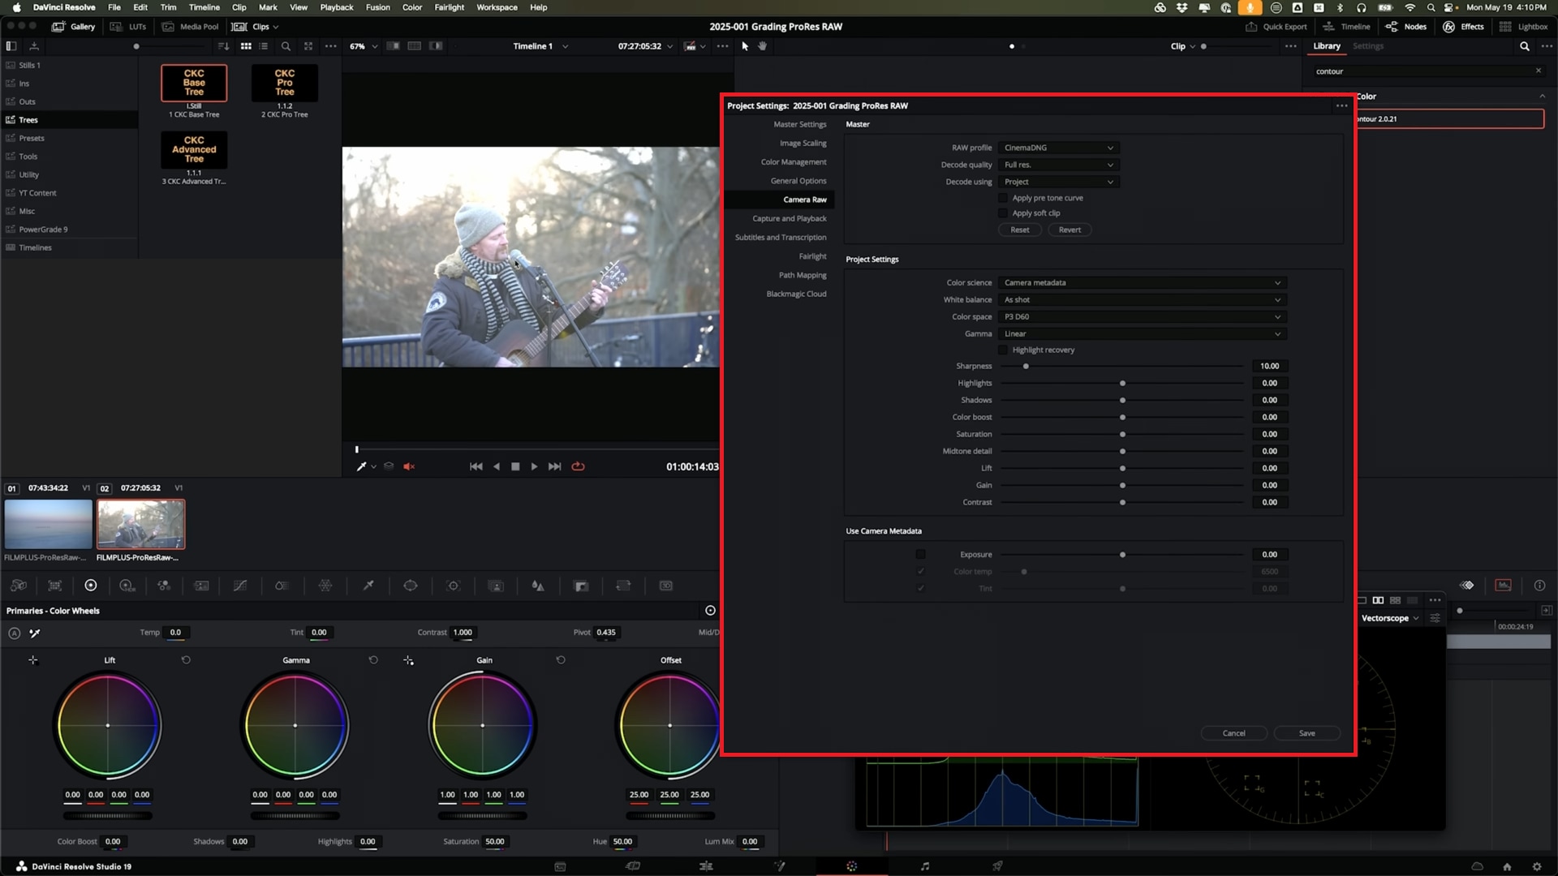Click Cancel in Project Settings
The image size is (1558, 876).
point(1233,733)
